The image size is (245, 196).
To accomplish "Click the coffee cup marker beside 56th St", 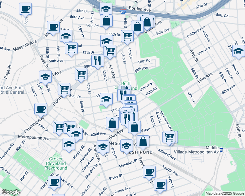I will 25,9.
